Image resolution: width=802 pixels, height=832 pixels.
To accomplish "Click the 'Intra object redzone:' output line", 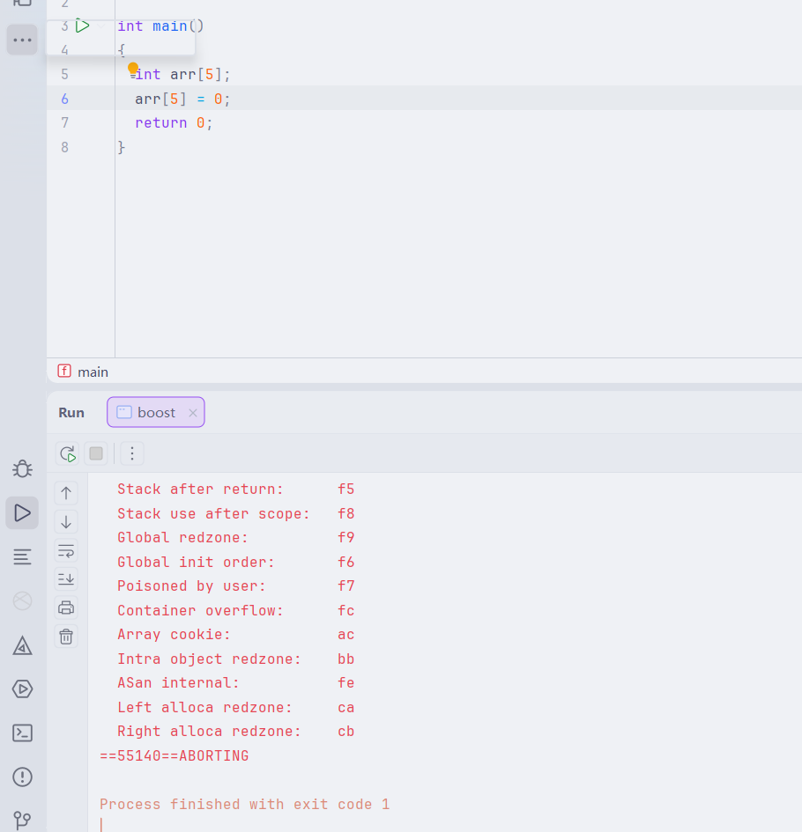I will pyautogui.click(x=236, y=659).
